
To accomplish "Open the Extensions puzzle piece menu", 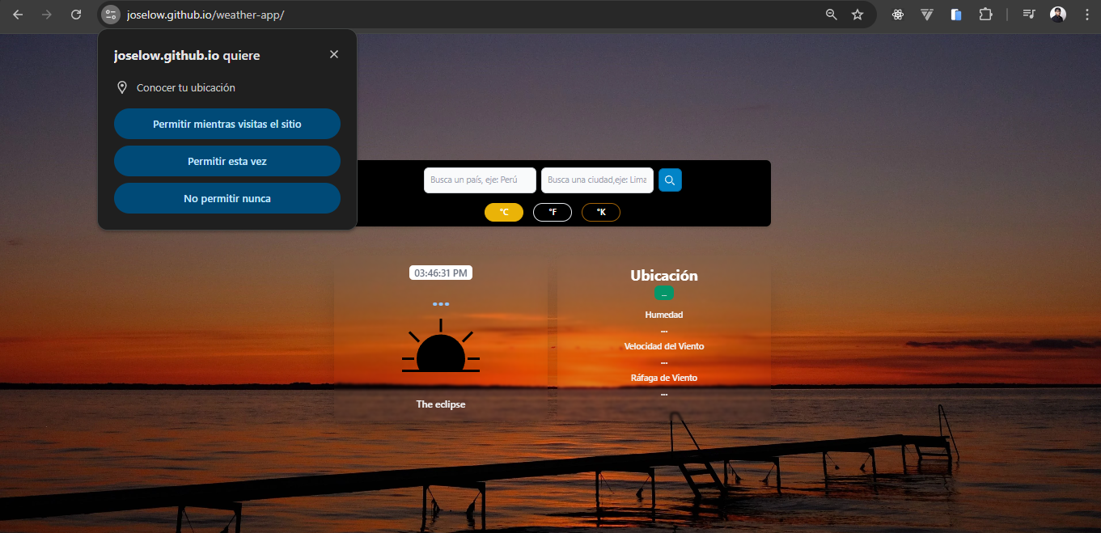I will coord(985,15).
